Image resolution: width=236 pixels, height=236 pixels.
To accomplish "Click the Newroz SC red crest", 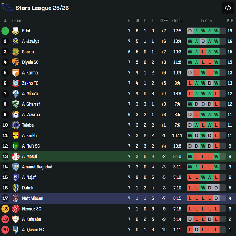I will pos(15,209).
